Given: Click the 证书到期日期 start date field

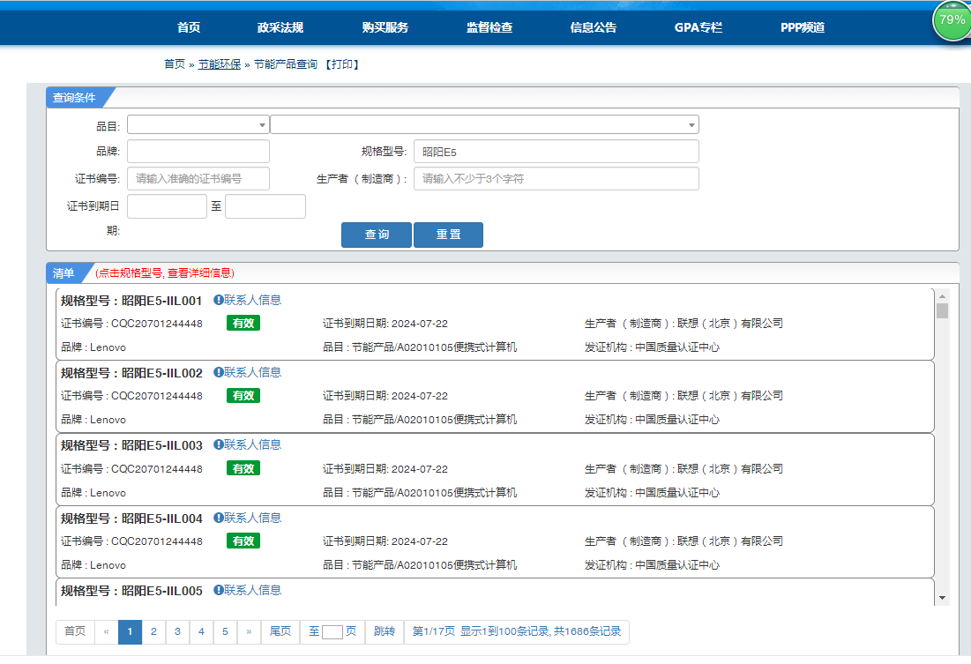Looking at the screenshot, I should pyautogui.click(x=167, y=206).
